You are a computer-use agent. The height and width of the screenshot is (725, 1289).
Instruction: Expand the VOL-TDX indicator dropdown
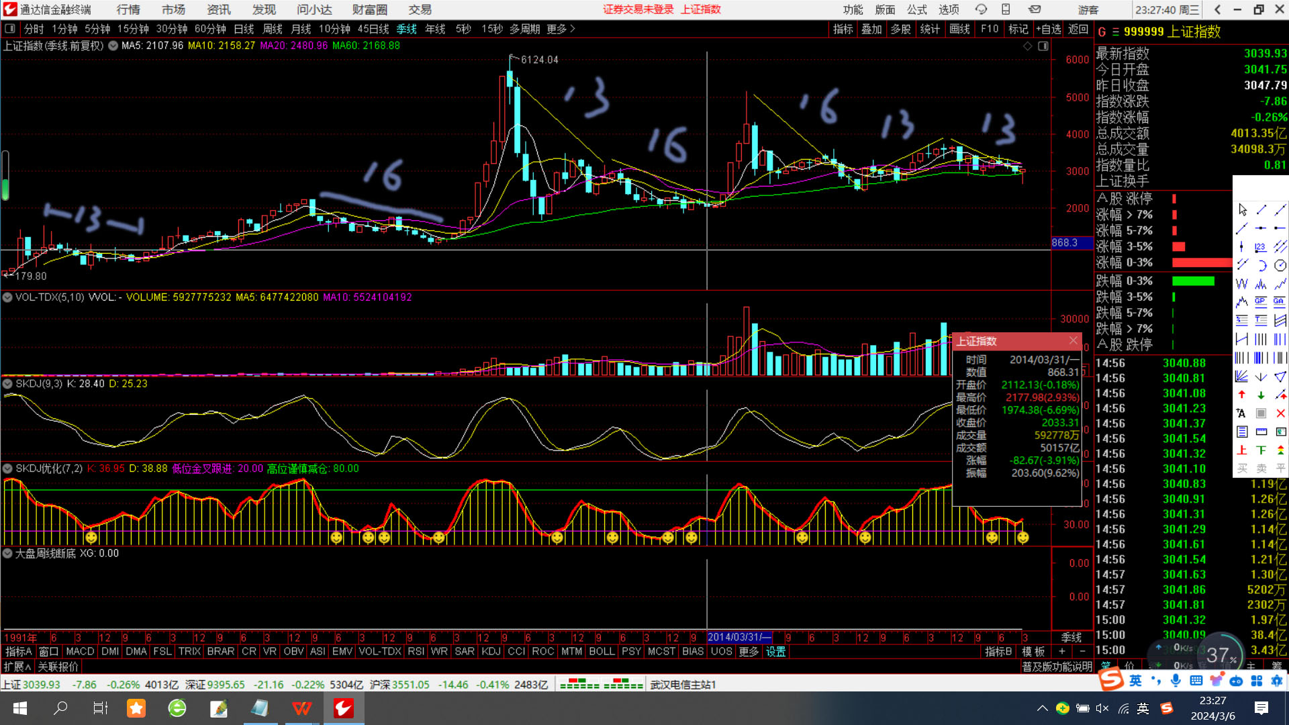click(7, 297)
